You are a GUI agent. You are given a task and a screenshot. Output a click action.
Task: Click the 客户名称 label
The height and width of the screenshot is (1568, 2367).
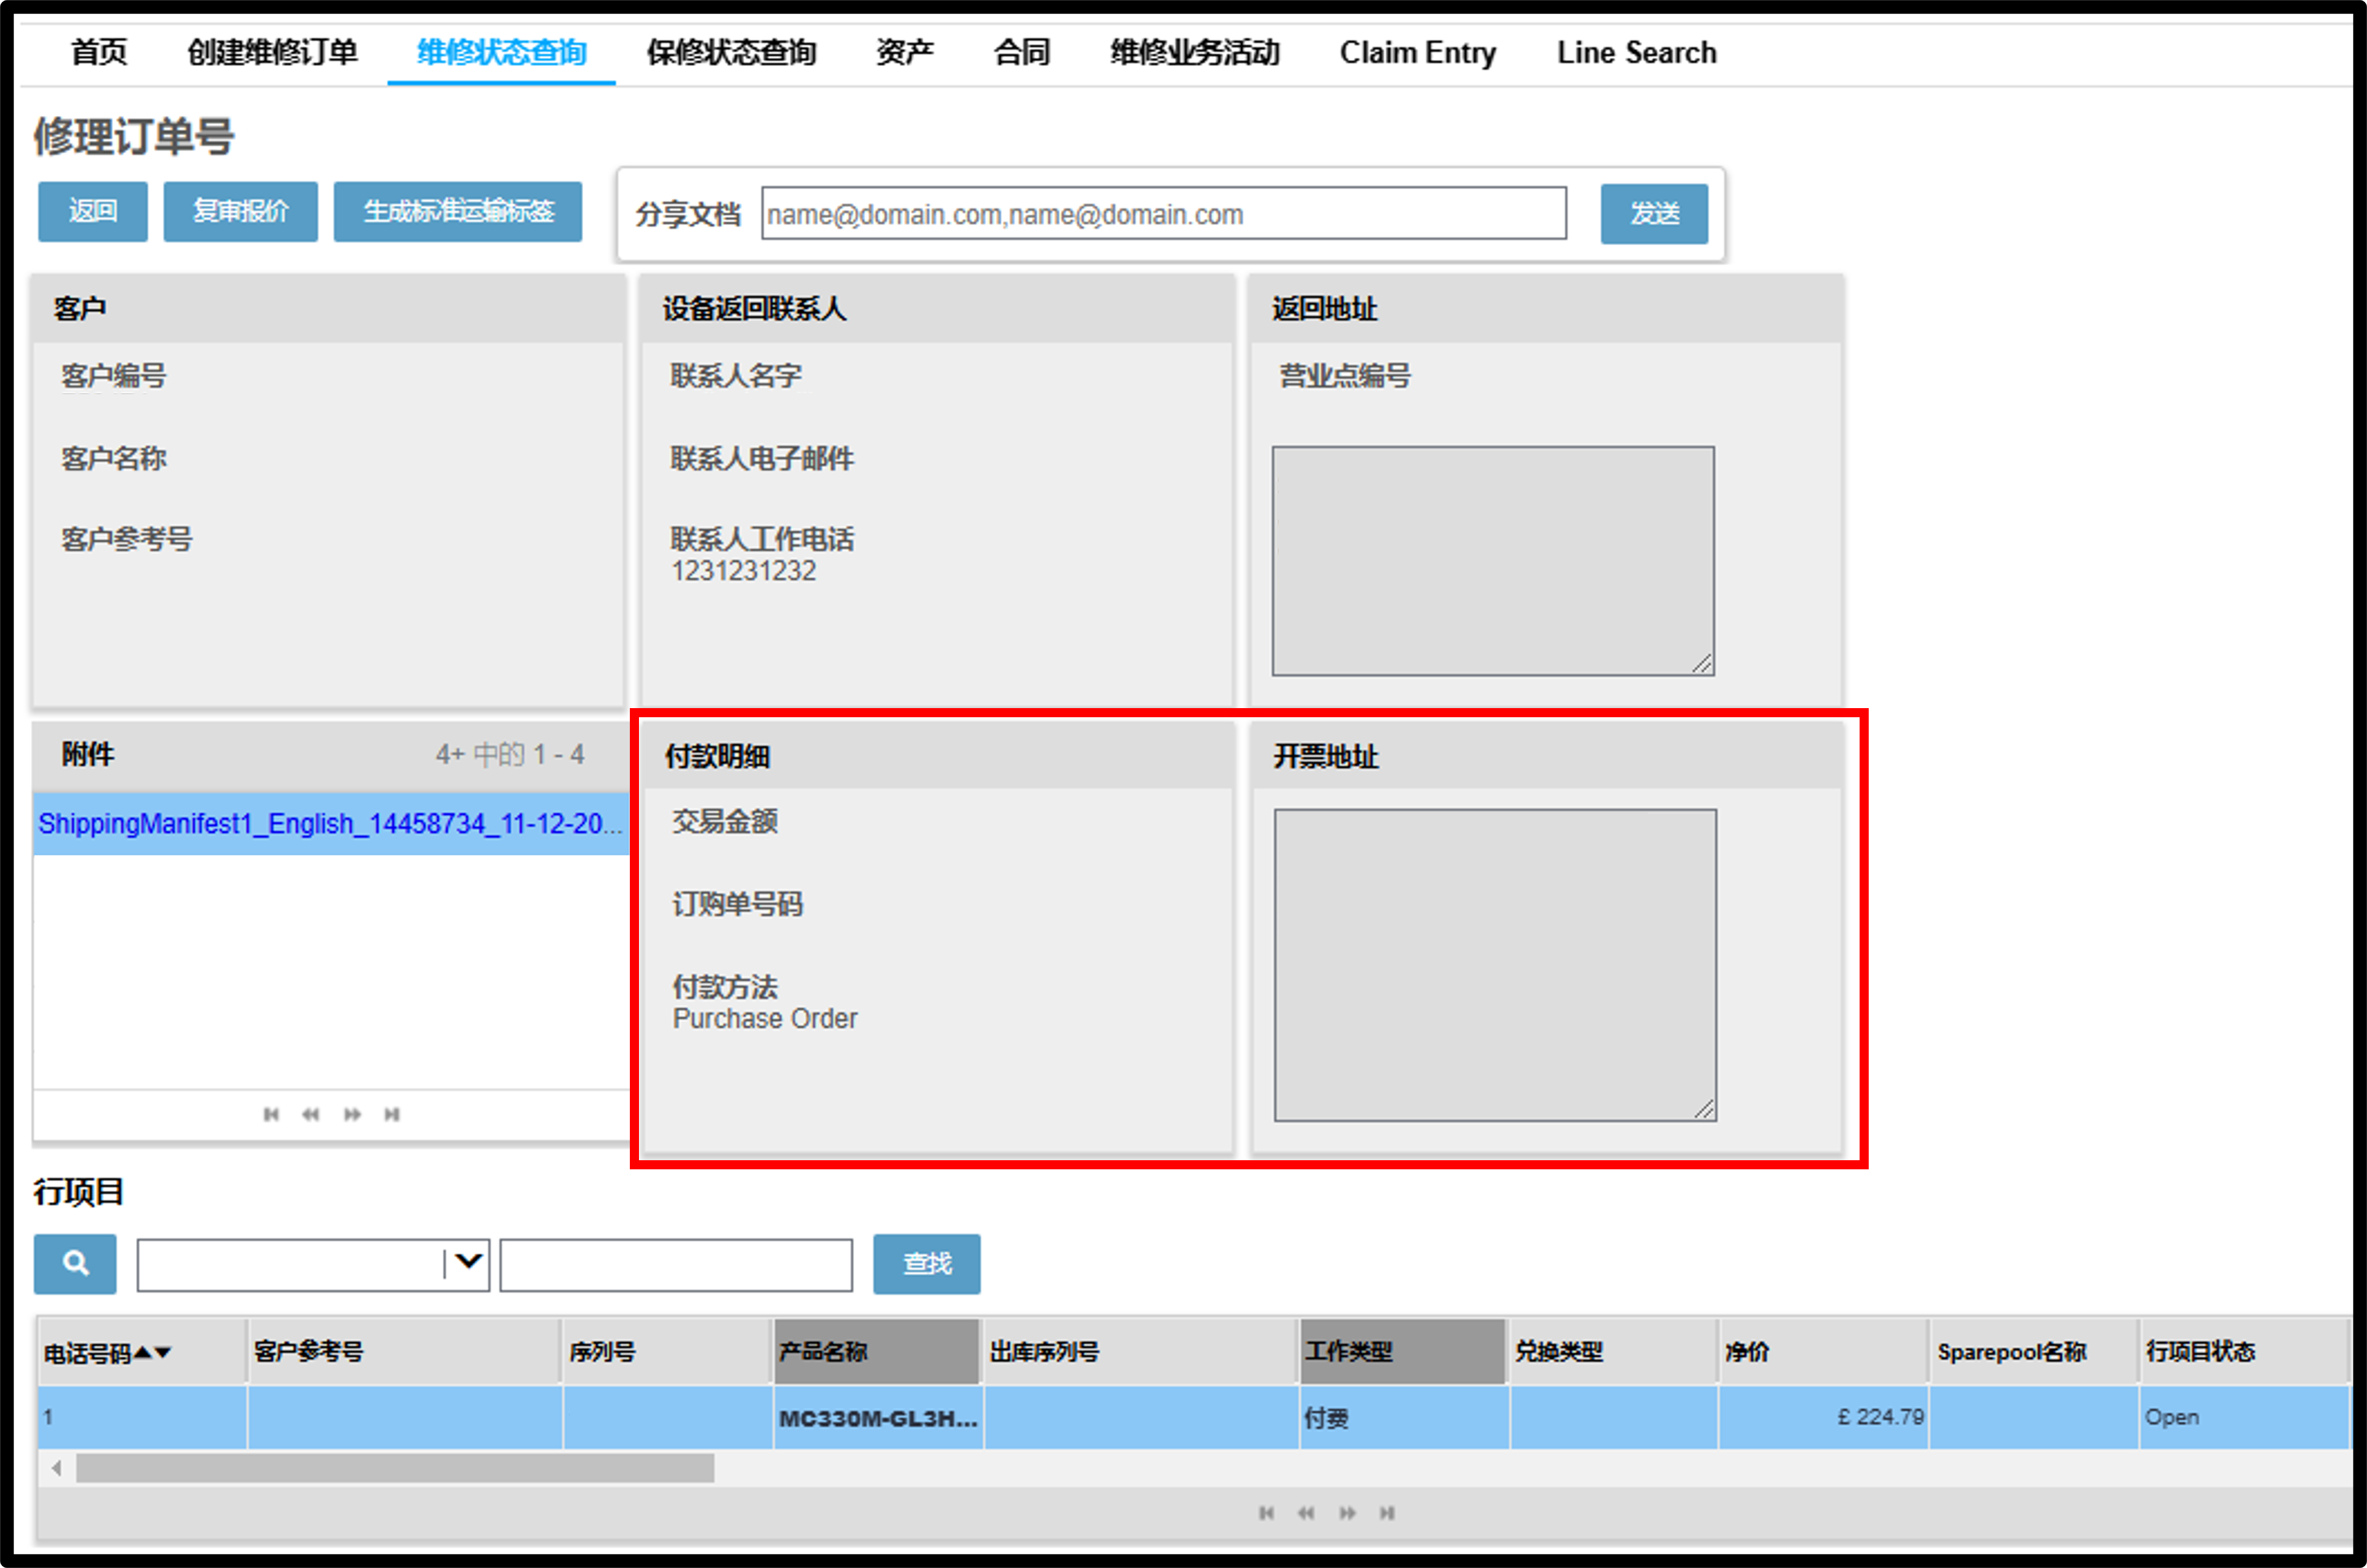point(114,458)
